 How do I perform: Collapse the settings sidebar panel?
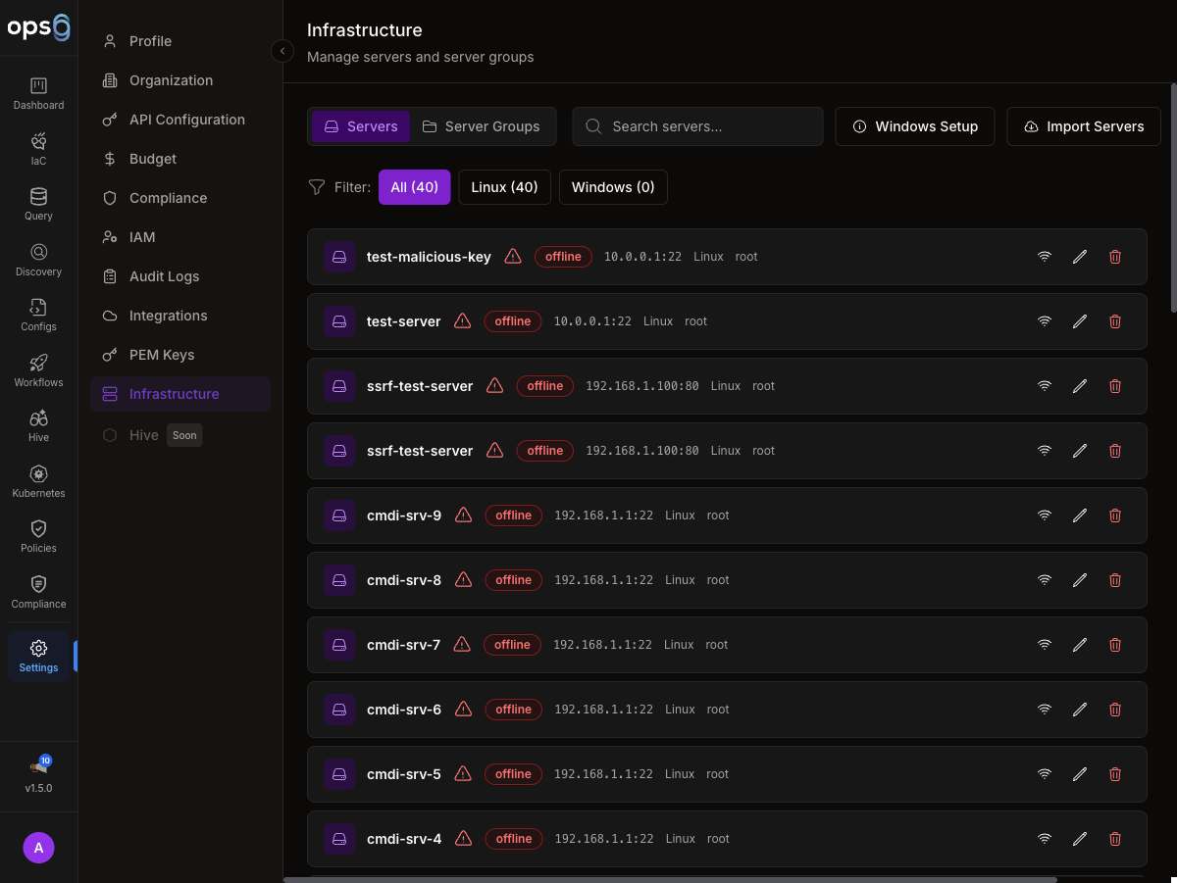282,51
